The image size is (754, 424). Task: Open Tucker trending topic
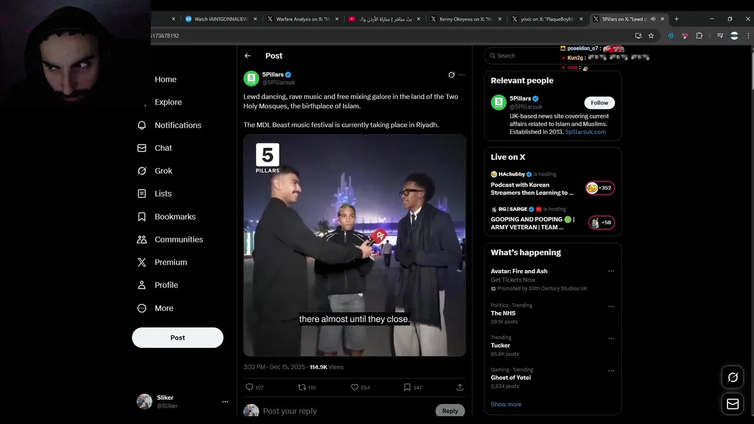[x=500, y=346]
